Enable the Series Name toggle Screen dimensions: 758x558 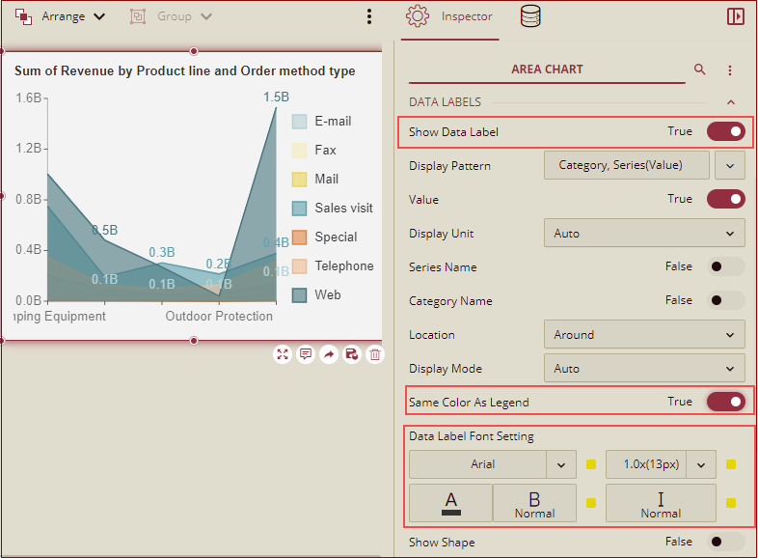point(726,267)
